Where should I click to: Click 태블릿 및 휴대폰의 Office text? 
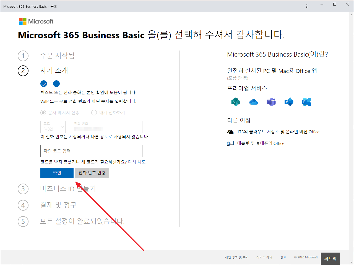click(261, 144)
